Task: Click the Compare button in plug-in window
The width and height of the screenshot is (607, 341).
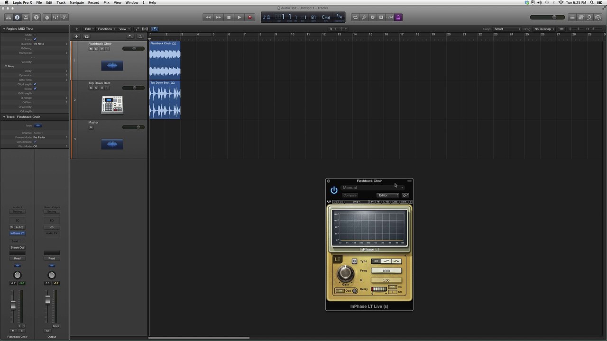Action: point(350,195)
